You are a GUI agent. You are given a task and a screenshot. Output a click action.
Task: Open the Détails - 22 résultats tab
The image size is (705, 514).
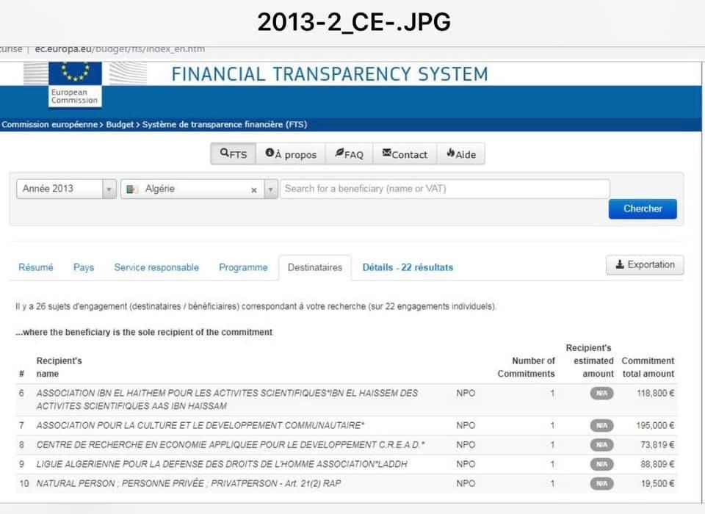pyautogui.click(x=408, y=268)
